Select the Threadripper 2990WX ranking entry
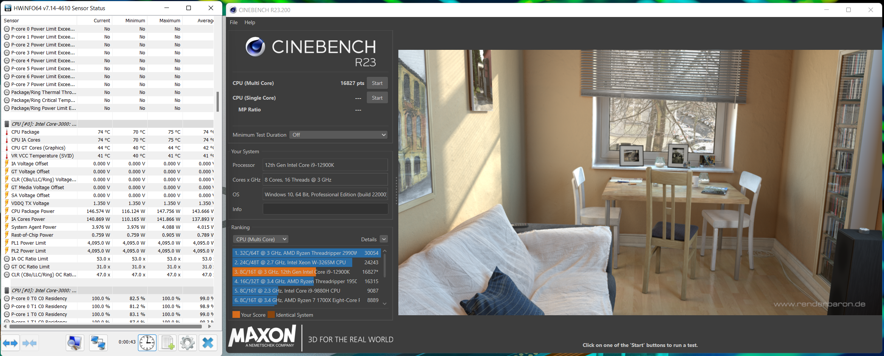 click(x=307, y=253)
